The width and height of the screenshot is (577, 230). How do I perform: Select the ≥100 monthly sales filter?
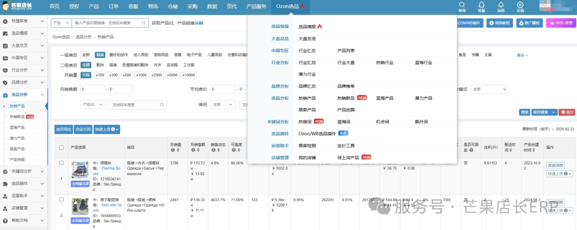100,75
